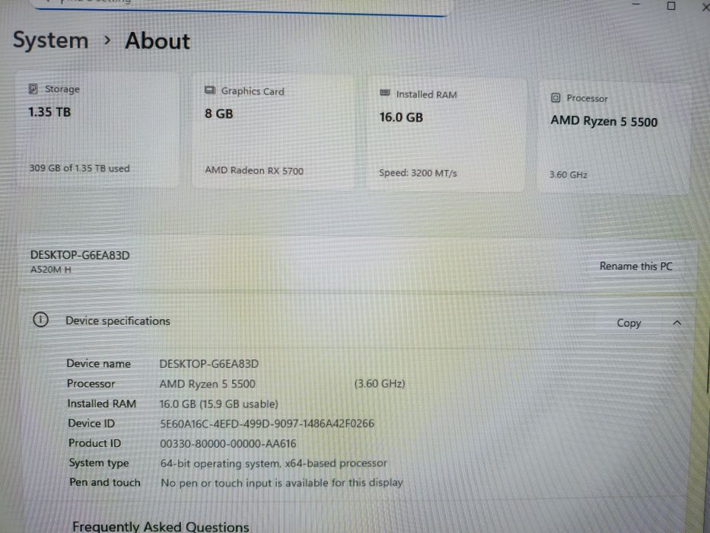Image resolution: width=710 pixels, height=533 pixels.
Task: Select the 3.60 GHz text in Processor card
Action: click(568, 174)
